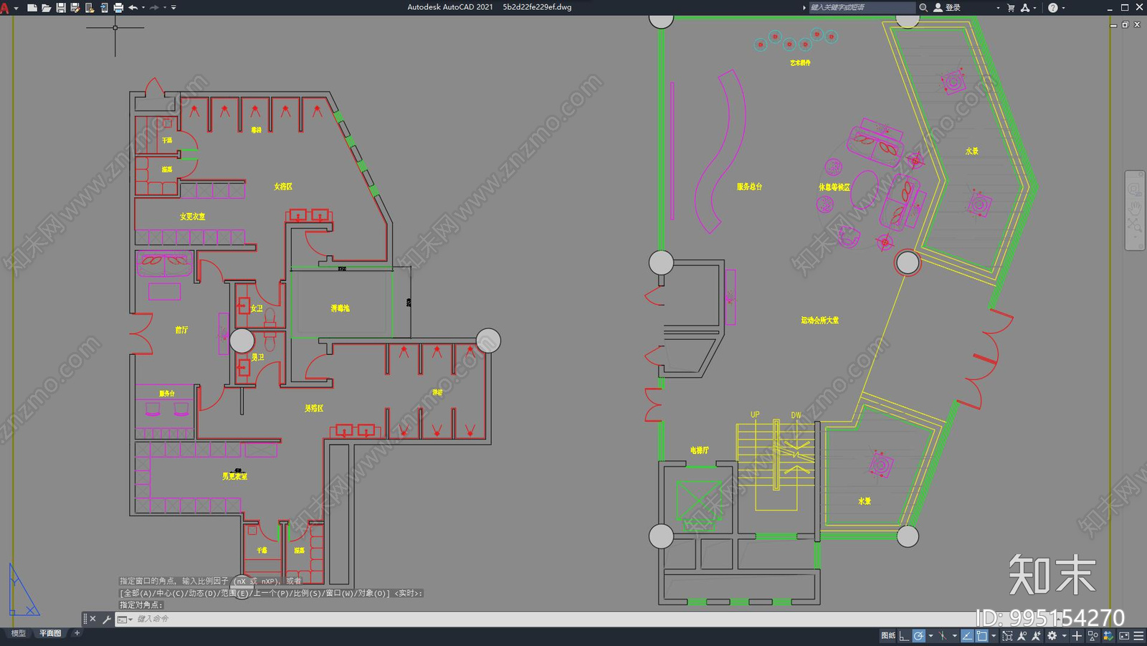Expand search box arrow left of input
This screenshot has height=646, width=1147.
(804, 8)
